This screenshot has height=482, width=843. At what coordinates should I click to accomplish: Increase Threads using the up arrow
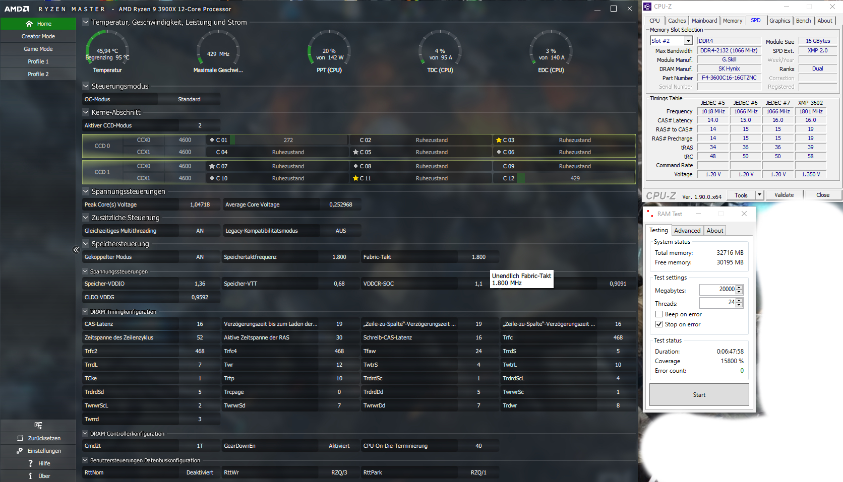click(739, 301)
